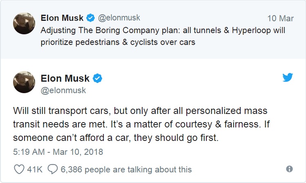Viewport: 306px width, 183px height.
Task: Click the Elon Musk name in the main tweet
Action: coord(65,78)
